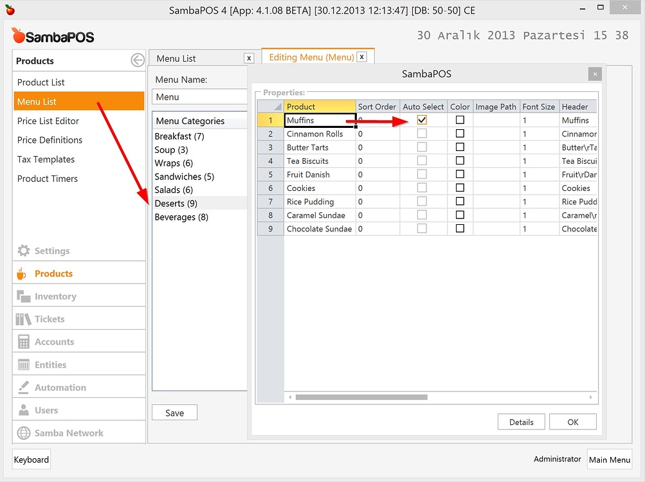Click the back arrow icon beside Products

138,60
